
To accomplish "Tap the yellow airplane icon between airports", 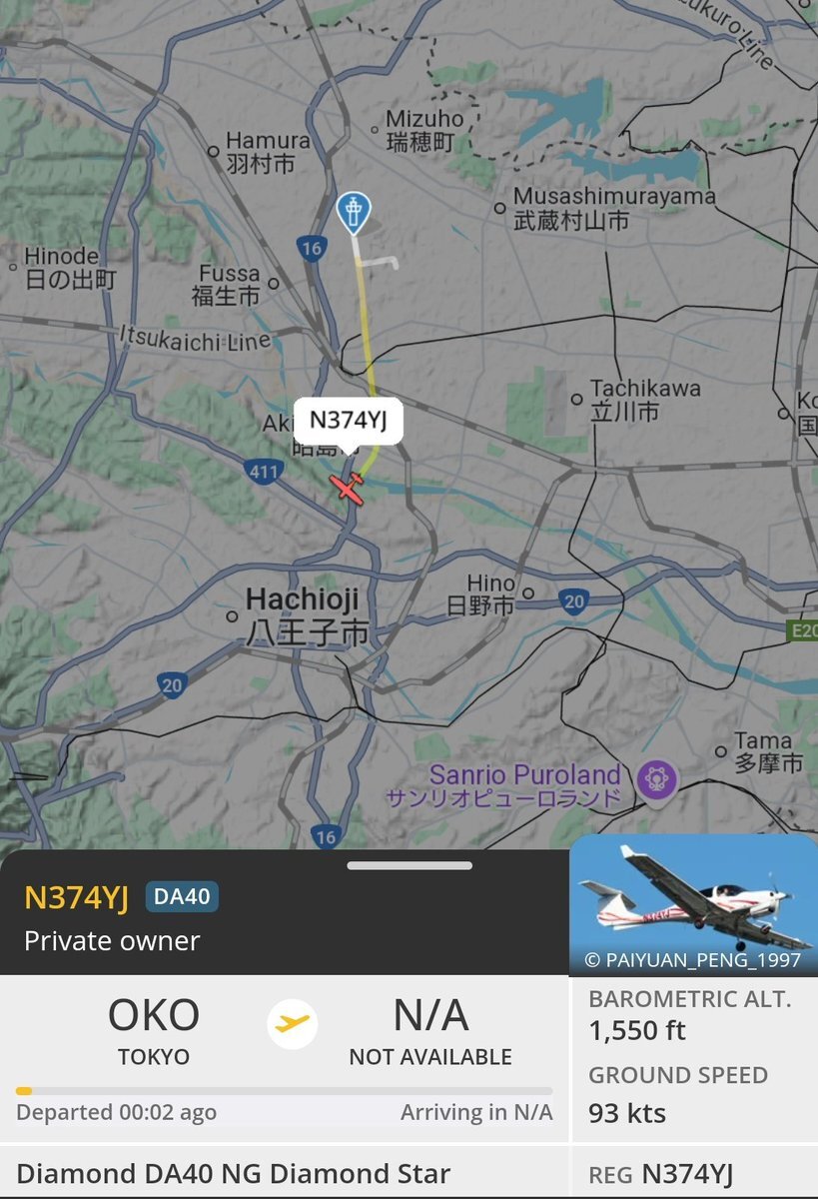I will point(293,1023).
